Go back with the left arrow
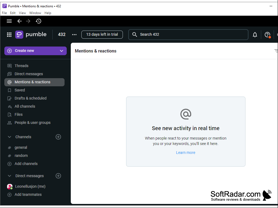Screen dimensions: 278x208 [20, 21]
